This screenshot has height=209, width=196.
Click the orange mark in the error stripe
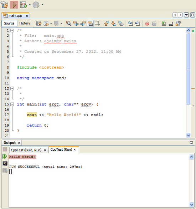coord(193,88)
